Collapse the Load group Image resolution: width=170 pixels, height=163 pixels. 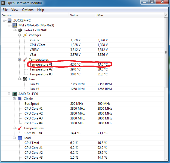pyautogui.click(x=14, y=138)
